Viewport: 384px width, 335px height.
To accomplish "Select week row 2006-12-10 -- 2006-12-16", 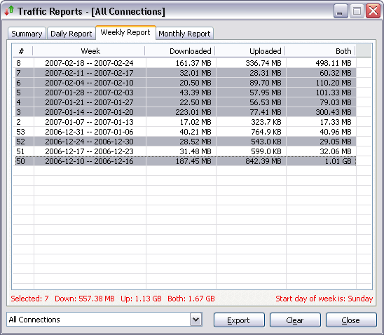I will [x=186, y=161].
